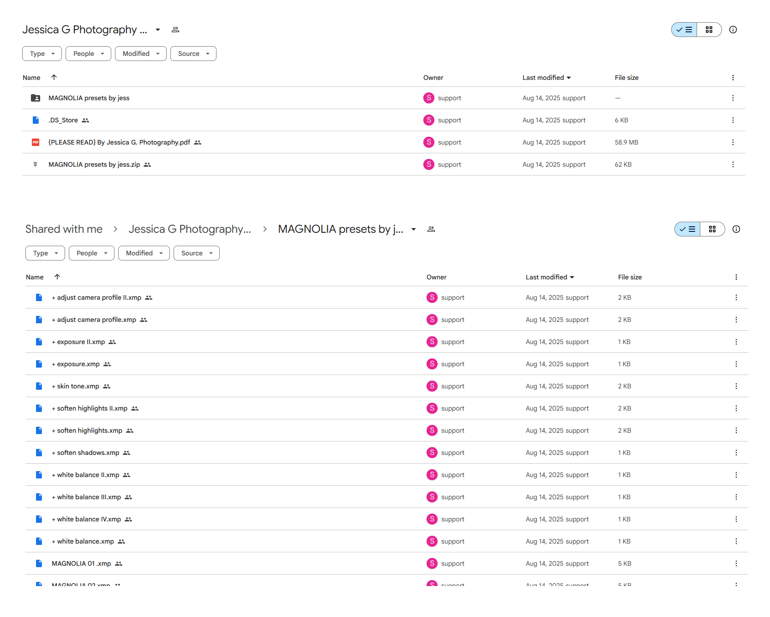The width and height of the screenshot is (770, 617).
Task: Go to Shared with me breadcrumb
Action: tap(64, 229)
